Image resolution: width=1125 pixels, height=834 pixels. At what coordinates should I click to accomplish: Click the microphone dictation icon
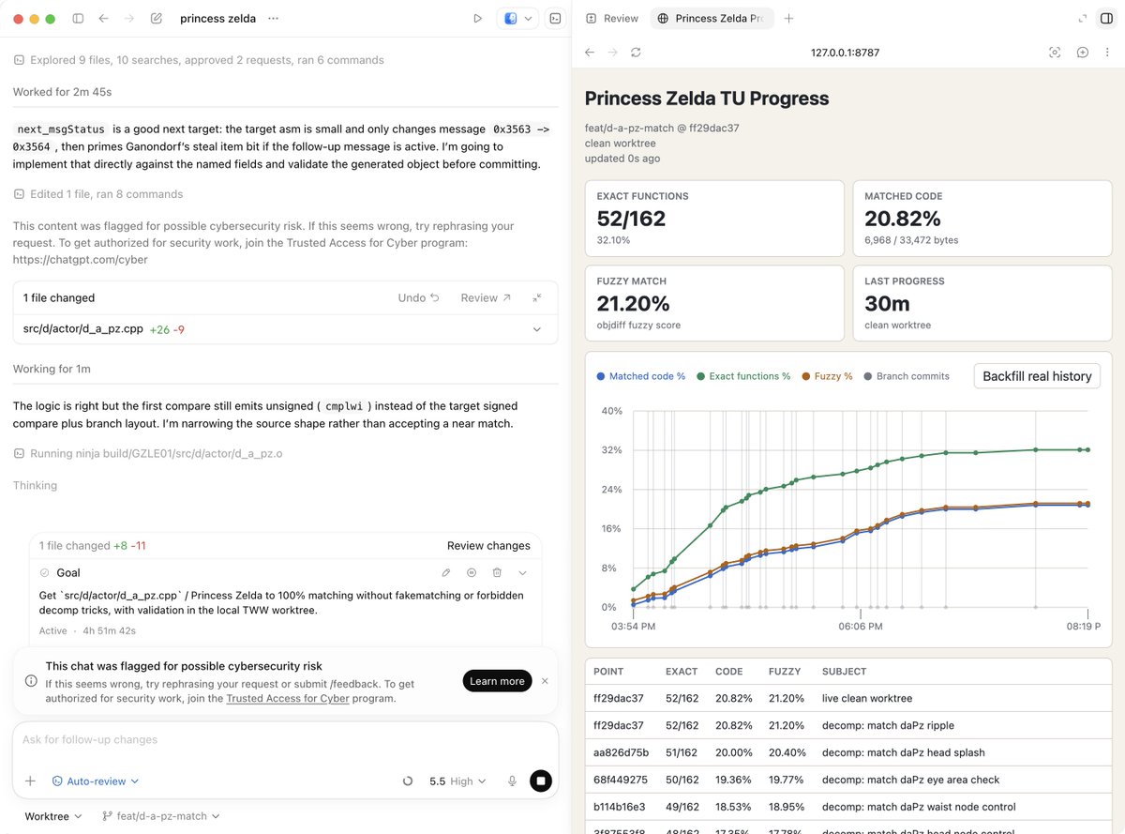[x=513, y=781]
